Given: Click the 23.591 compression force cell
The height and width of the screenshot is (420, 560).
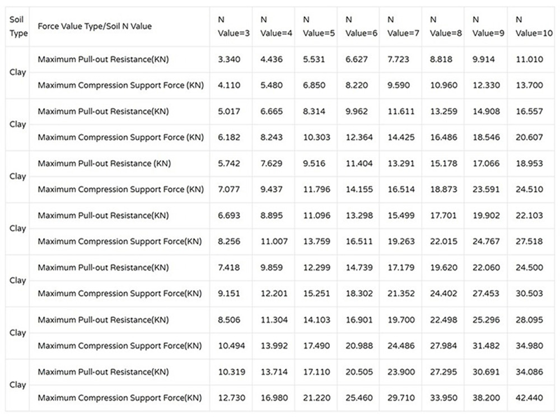Looking at the screenshot, I should coord(486,189).
